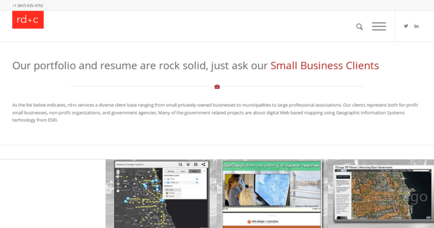Visit the LinkedIn profile icon
Image resolution: width=434 pixels, height=228 pixels.
[x=417, y=26]
